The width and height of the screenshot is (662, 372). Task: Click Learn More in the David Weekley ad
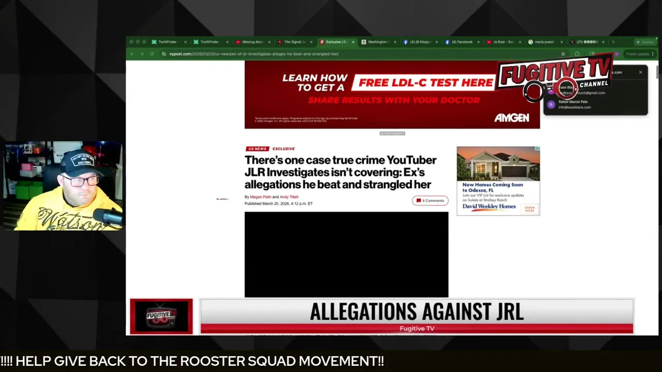pyautogui.click(x=530, y=209)
